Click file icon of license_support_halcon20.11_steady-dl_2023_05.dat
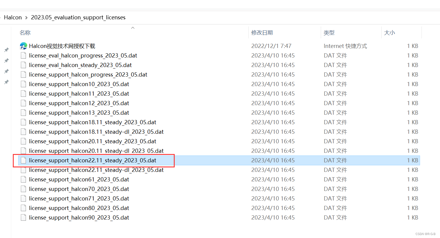This screenshot has width=440, height=238. coord(23,151)
